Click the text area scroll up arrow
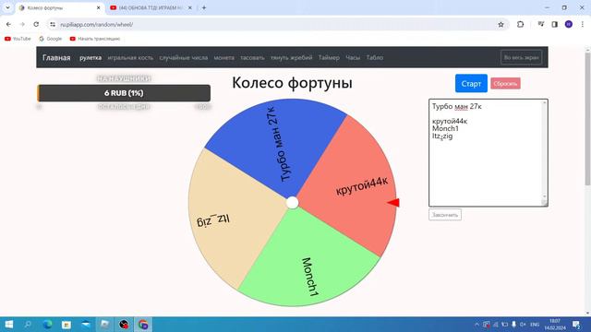This screenshot has width=591, height=332. [x=544, y=102]
